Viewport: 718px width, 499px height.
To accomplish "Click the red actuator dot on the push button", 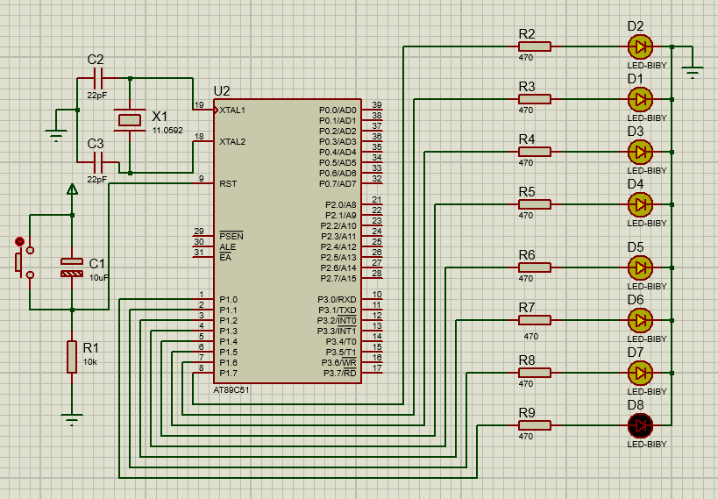I will pyautogui.click(x=19, y=241).
